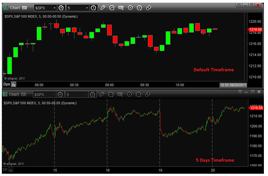Open time template clock icon in bottom chart
The width and height of the screenshot is (268, 176).
tap(93, 94)
